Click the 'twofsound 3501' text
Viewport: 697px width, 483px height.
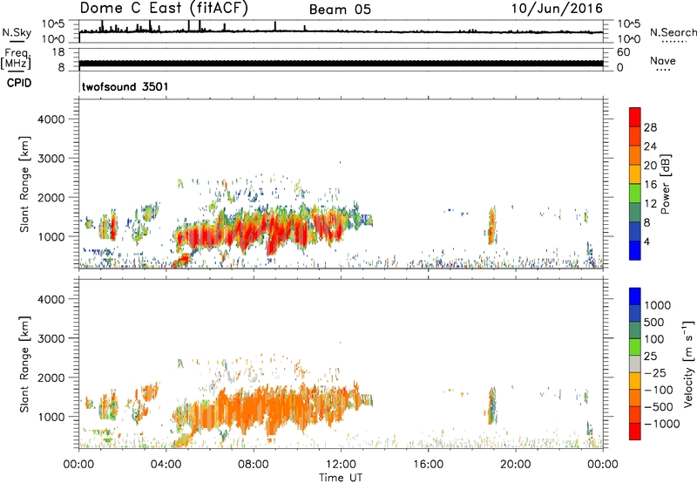tap(125, 86)
